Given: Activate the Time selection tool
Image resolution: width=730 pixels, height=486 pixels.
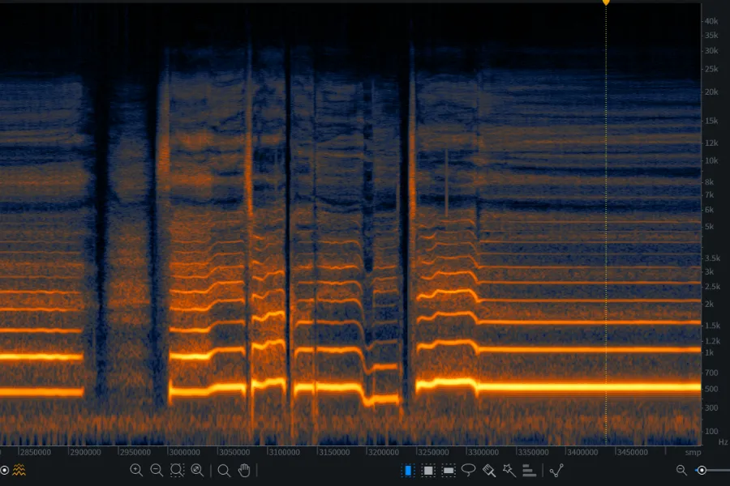Looking at the screenshot, I should click(x=408, y=470).
